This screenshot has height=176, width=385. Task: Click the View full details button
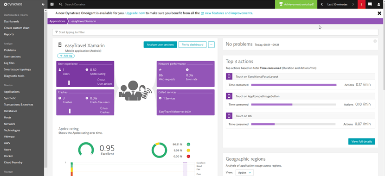coord(361,141)
